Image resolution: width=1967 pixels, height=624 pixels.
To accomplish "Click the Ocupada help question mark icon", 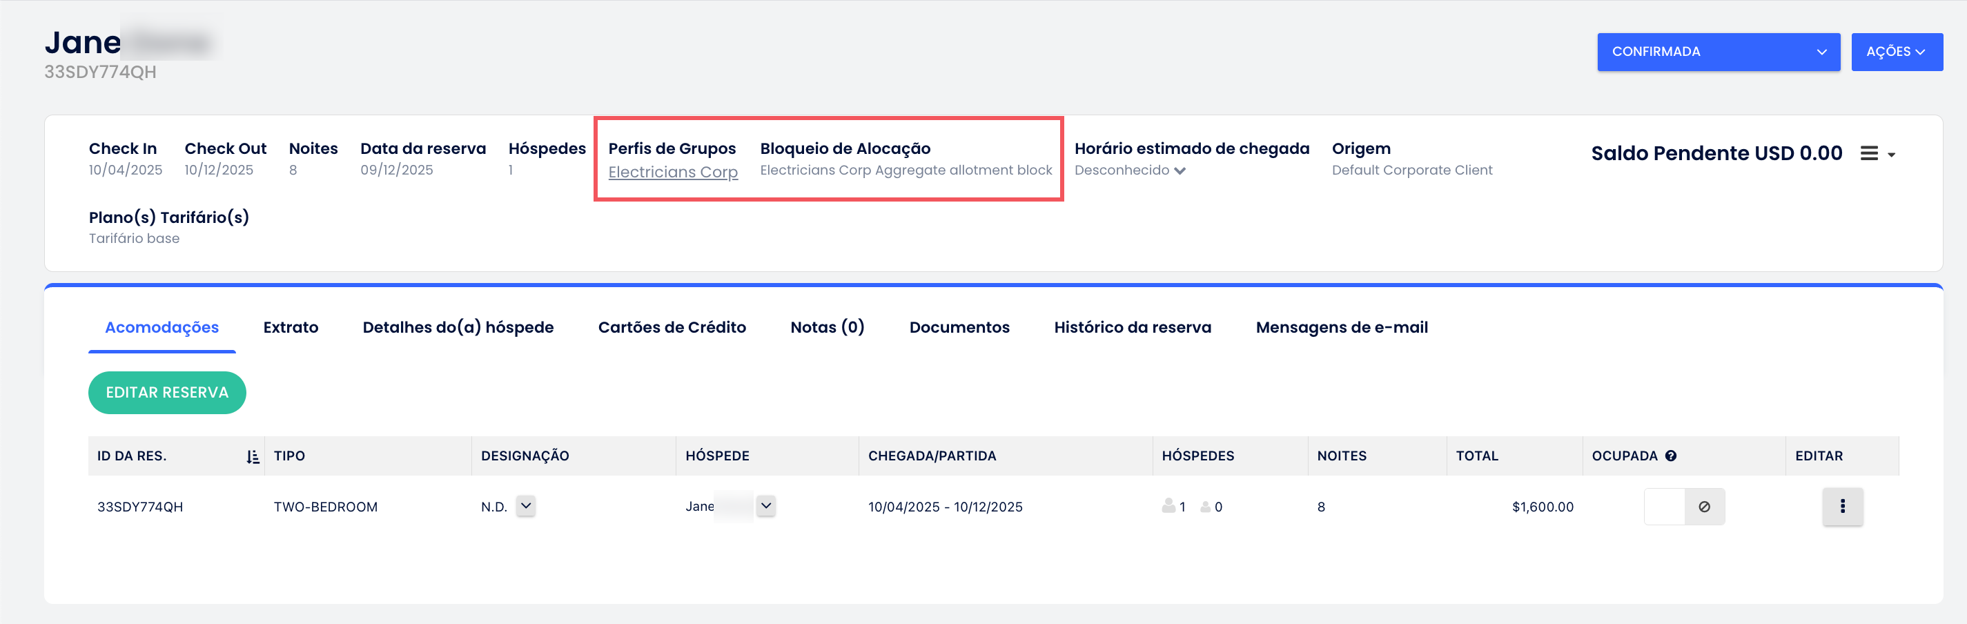I will click(x=1671, y=456).
